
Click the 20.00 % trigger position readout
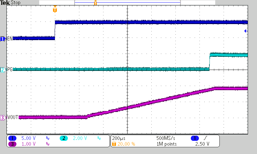tap(126, 144)
